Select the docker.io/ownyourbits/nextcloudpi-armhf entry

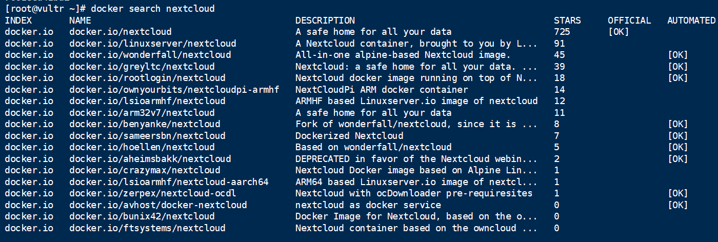click(174, 90)
